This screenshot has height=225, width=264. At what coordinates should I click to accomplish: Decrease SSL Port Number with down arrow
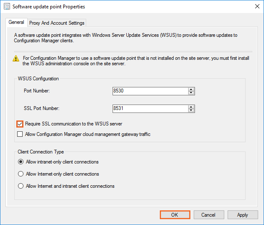point(191,111)
